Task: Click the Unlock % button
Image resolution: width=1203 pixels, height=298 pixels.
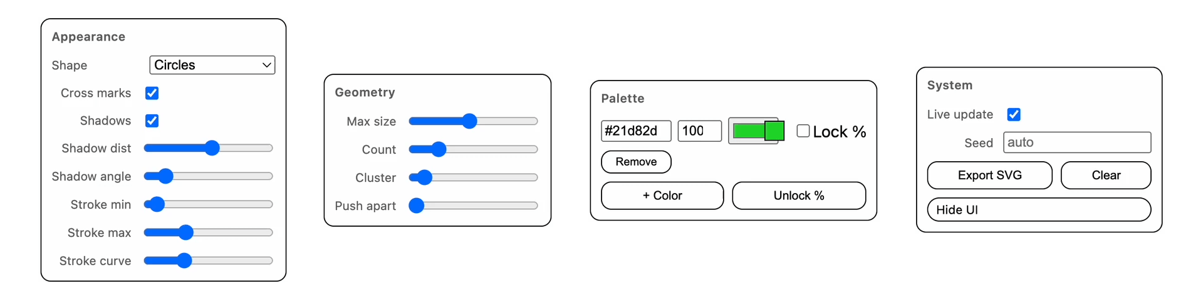Action: (798, 196)
